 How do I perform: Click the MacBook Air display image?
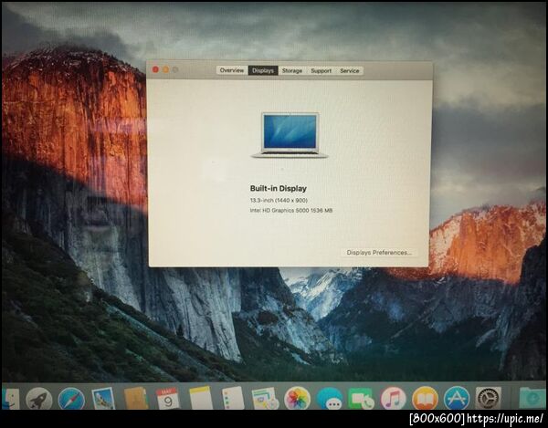tap(290, 135)
